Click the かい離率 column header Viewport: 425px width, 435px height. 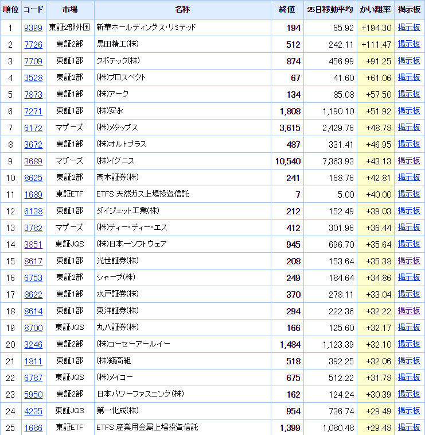(x=375, y=9)
